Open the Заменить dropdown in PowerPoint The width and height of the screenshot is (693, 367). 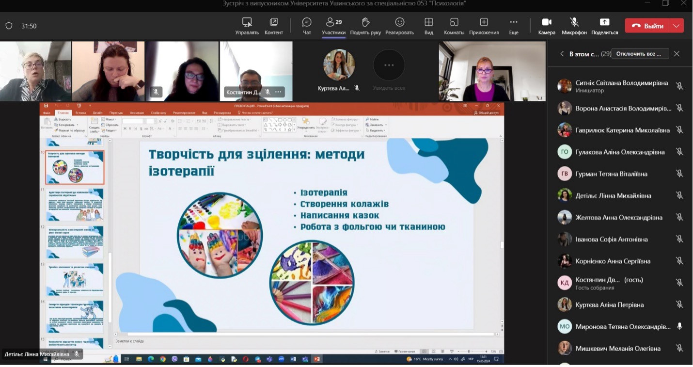click(x=376, y=125)
